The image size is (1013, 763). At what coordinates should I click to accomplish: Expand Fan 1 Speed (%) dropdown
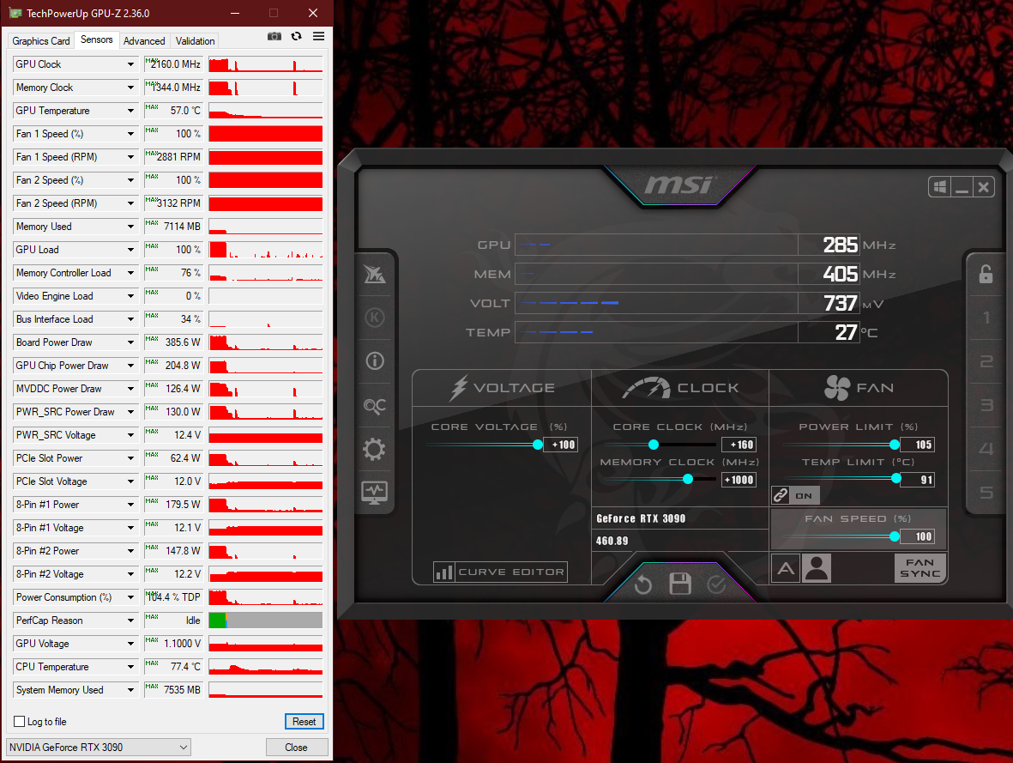click(x=130, y=134)
